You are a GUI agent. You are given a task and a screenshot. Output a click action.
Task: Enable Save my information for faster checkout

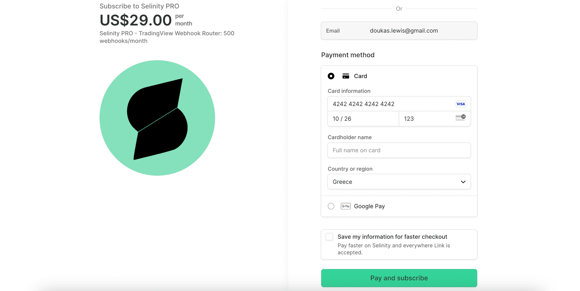click(330, 237)
